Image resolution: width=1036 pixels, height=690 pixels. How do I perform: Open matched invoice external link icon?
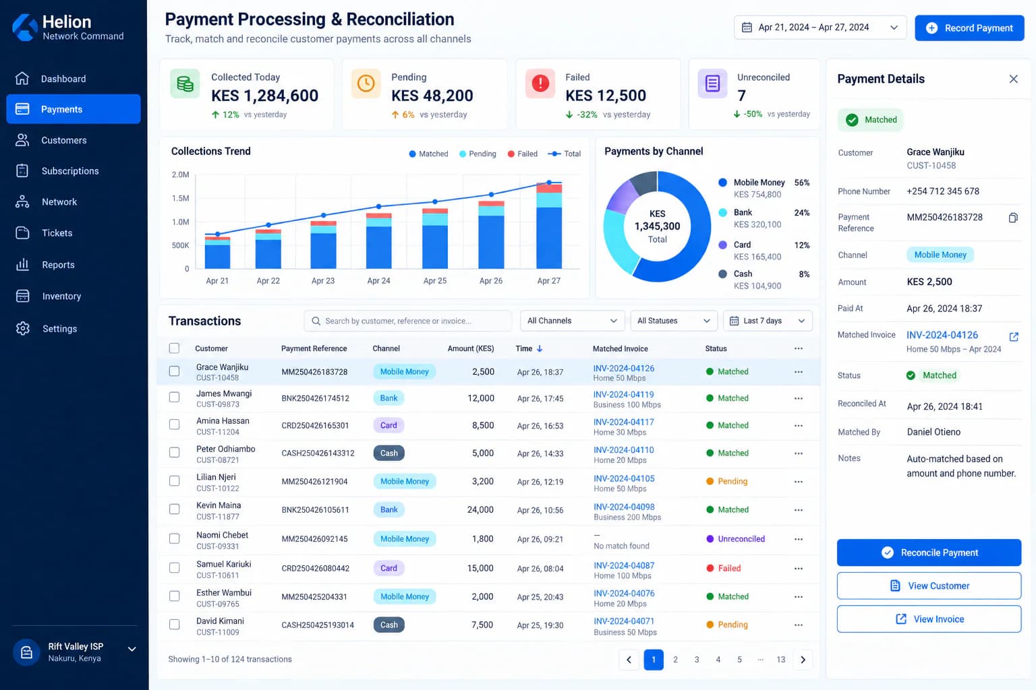(1013, 336)
